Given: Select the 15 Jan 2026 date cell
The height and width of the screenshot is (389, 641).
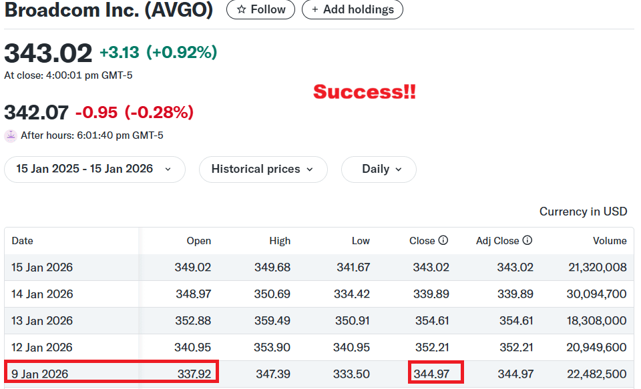Looking at the screenshot, I should point(42,268).
